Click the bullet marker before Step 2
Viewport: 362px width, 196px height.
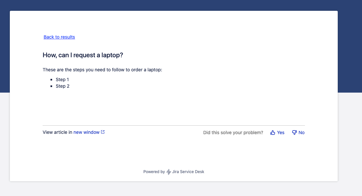click(51, 86)
